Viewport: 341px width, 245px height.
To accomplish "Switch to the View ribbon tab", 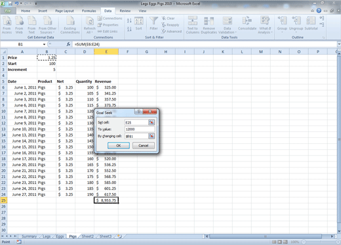I will point(142,11).
